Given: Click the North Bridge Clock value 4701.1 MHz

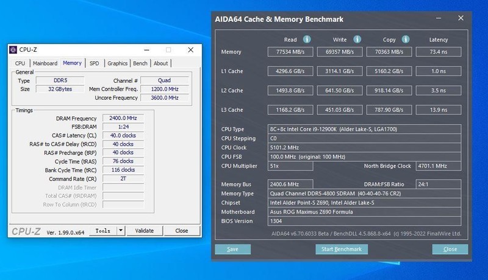Looking at the screenshot, I should pyautogui.click(x=439, y=166).
